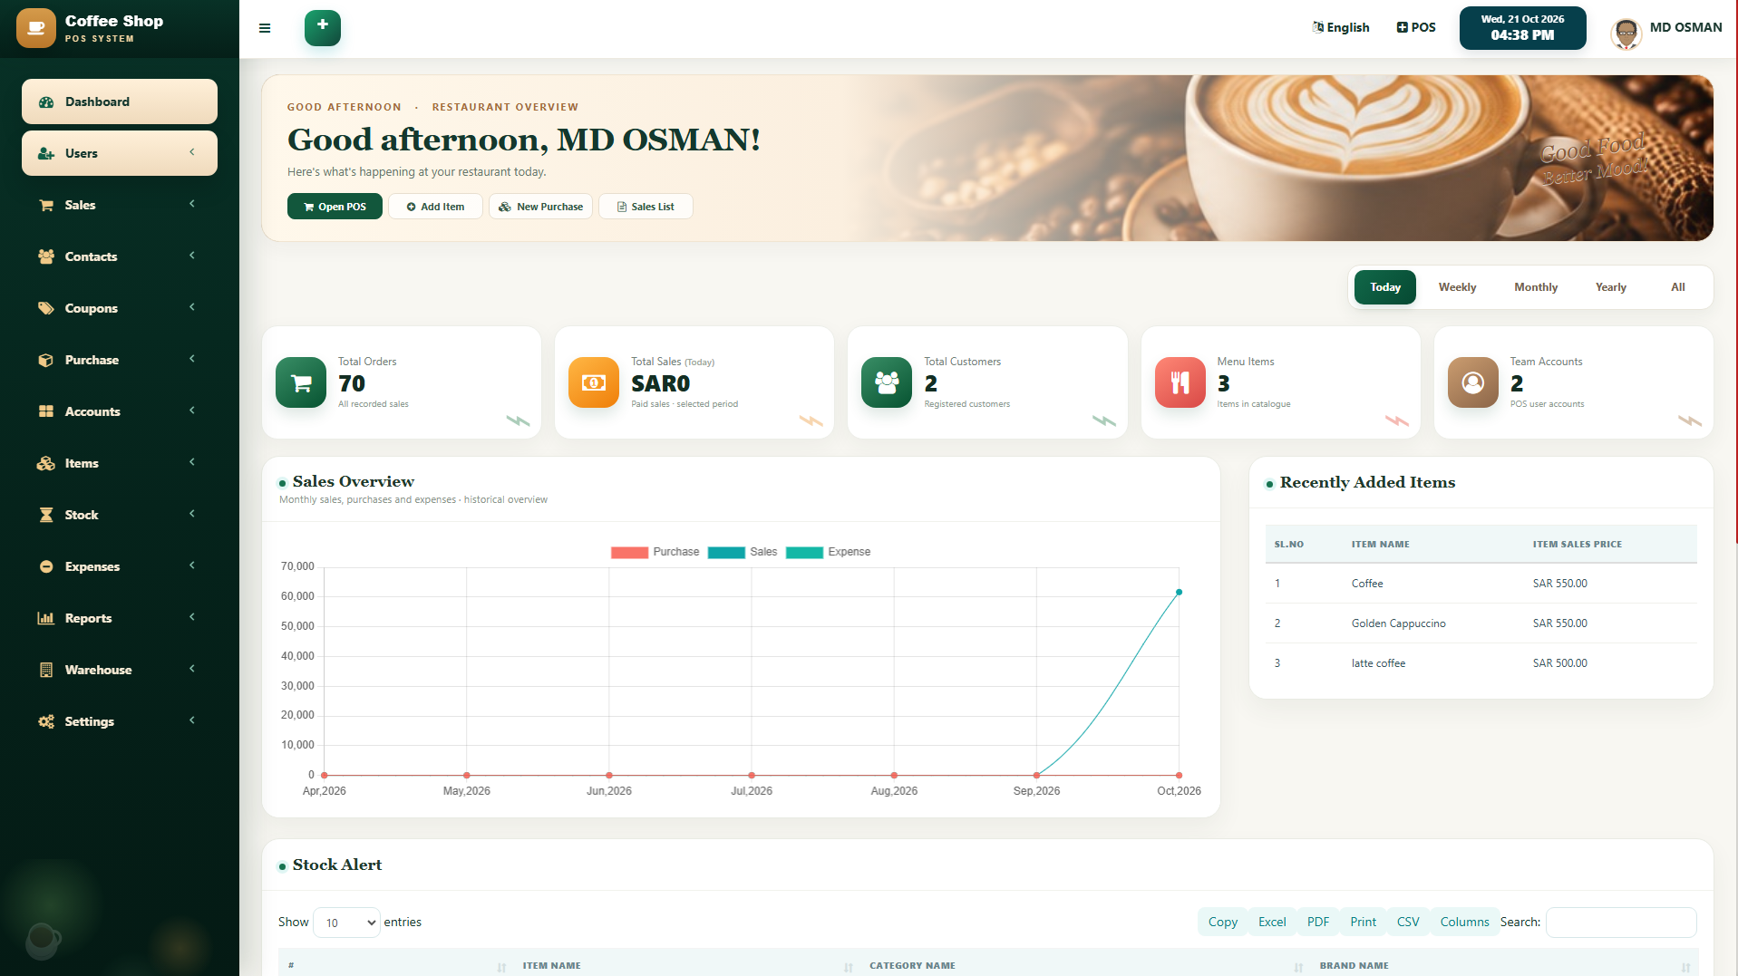Select the All period tab

pyautogui.click(x=1677, y=287)
